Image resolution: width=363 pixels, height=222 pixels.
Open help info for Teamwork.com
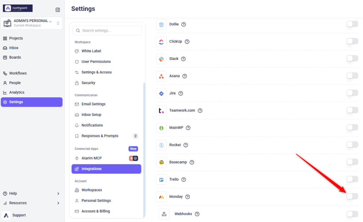click(200, 111)
